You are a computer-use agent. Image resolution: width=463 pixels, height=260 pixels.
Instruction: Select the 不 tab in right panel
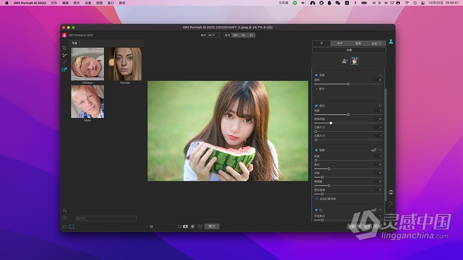[x=322, y=43]
